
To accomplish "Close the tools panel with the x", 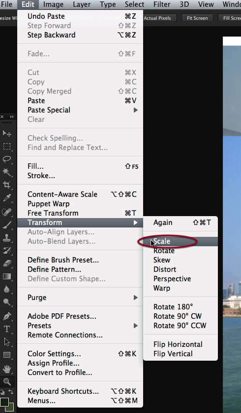I will pyautogui.click(x=2, y=116).
